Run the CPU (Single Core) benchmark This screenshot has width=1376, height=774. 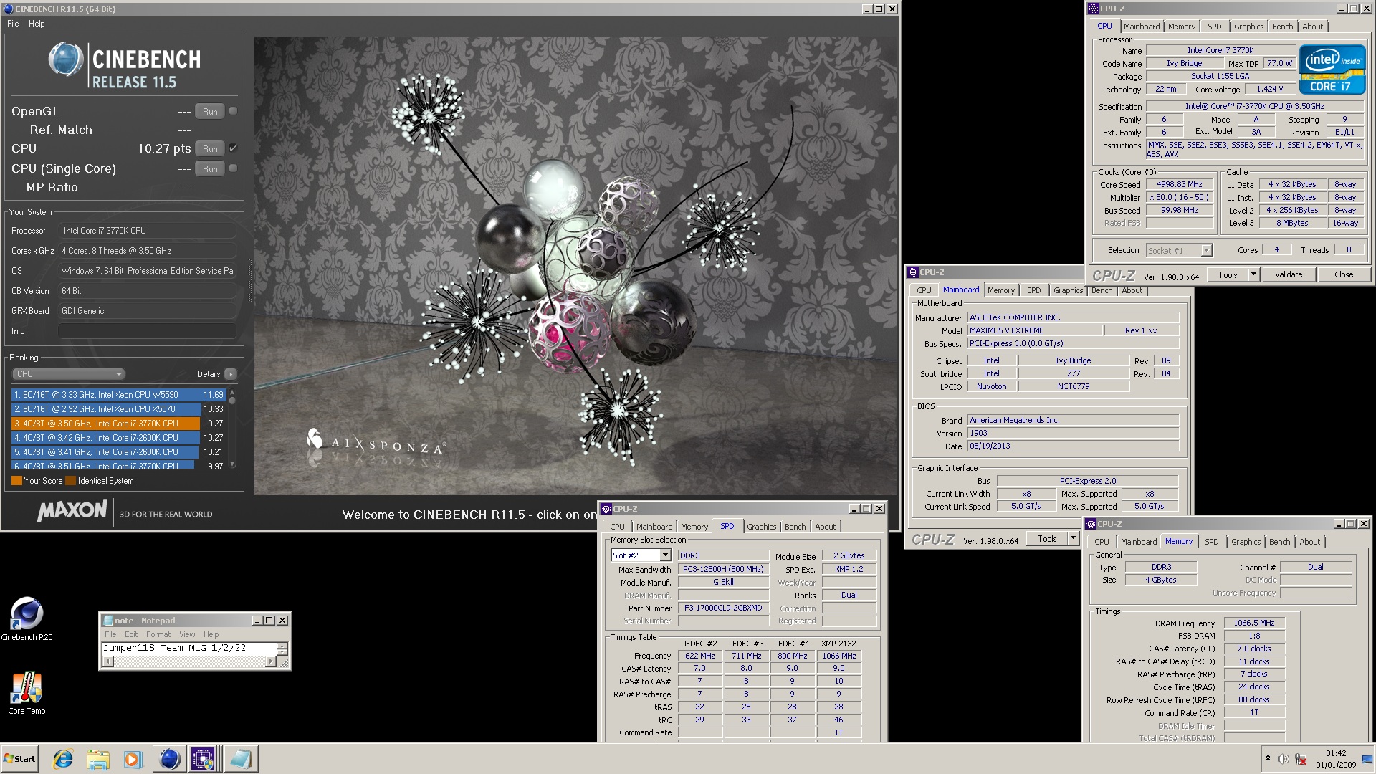[210, 168]
